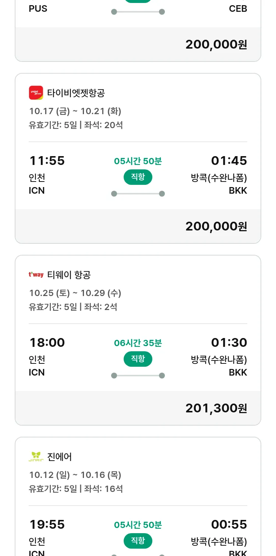
Task: Select the 201,300원 T'way fare
Action: coord(216,408)
